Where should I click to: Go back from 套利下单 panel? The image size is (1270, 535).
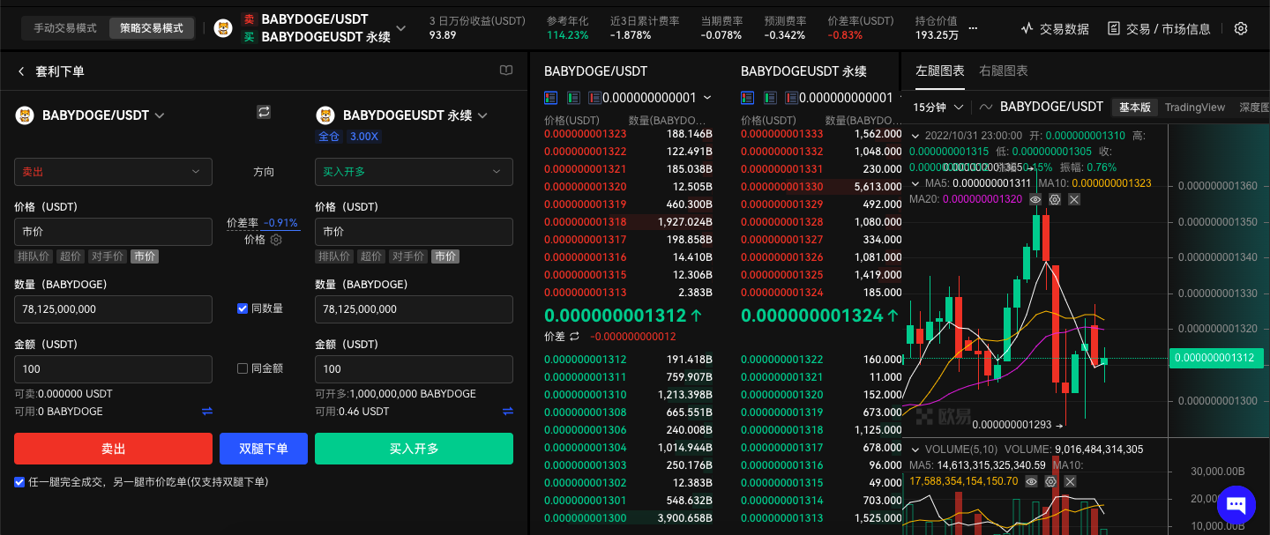(21, 71)
